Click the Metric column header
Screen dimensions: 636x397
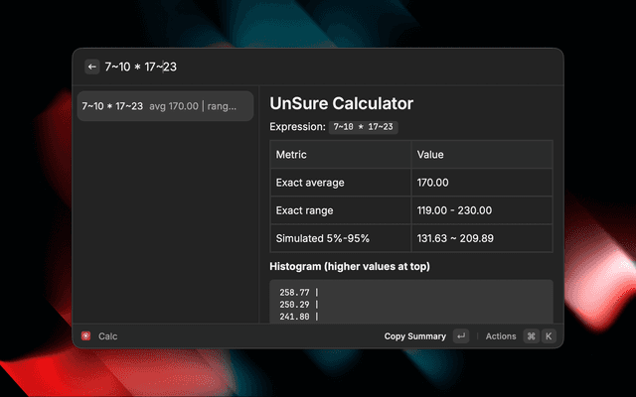point(291,155)
